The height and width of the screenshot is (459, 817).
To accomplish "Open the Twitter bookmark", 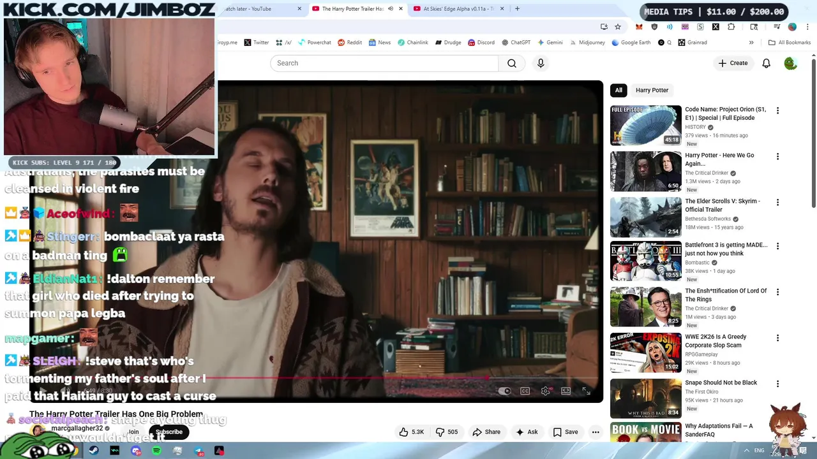I will [257, 43].
